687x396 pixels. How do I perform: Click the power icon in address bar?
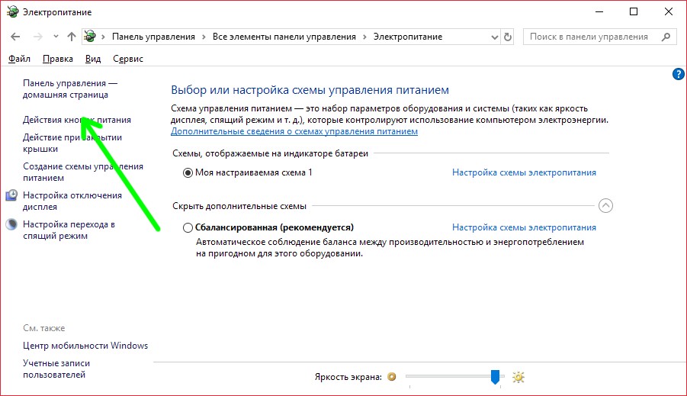pos(90,37)
